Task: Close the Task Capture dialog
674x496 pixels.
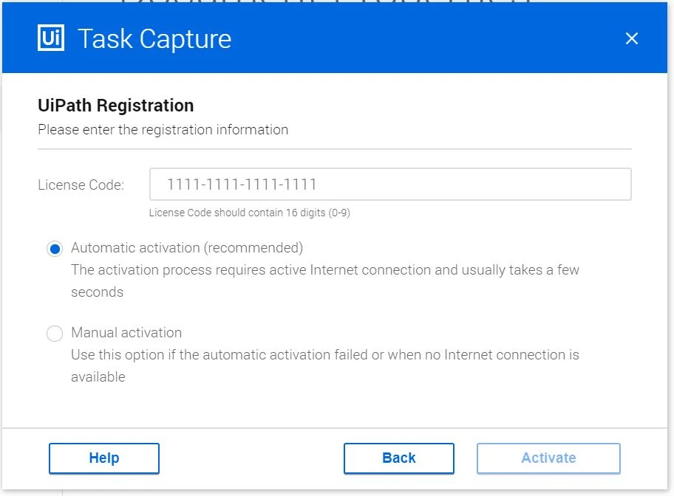Action: (631, 38)
